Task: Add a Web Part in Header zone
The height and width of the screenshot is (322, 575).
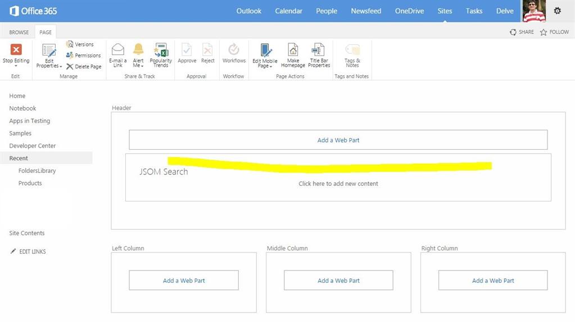Action: 338,140
